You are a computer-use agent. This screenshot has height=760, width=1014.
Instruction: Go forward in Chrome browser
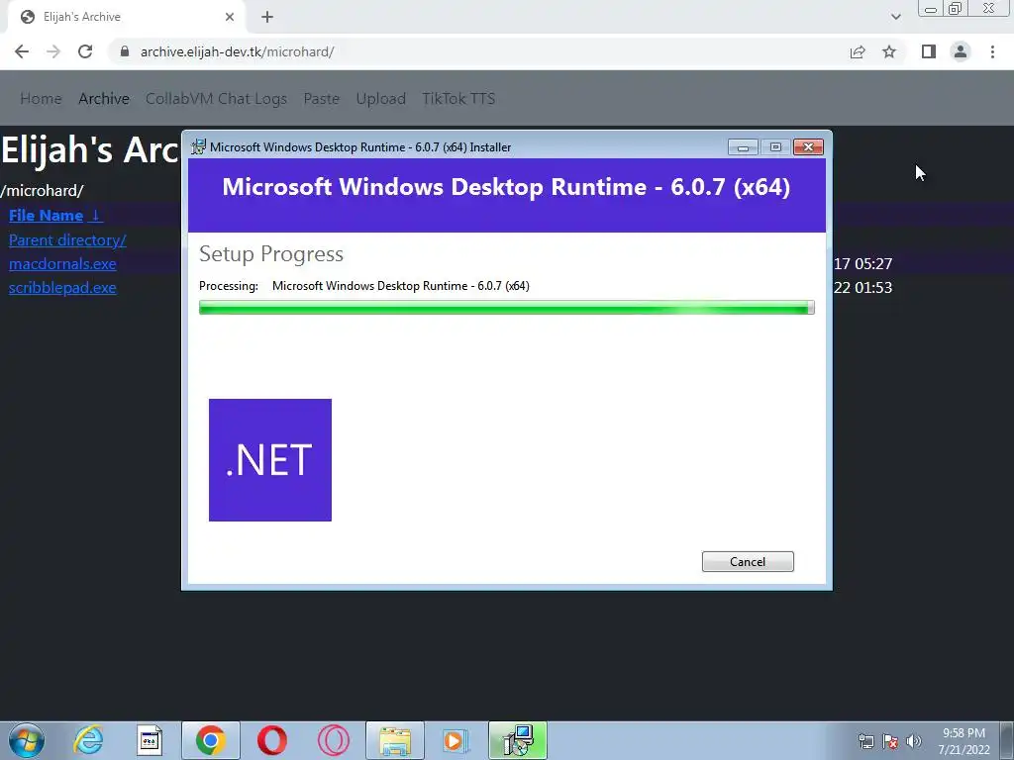tap(53, 51)
